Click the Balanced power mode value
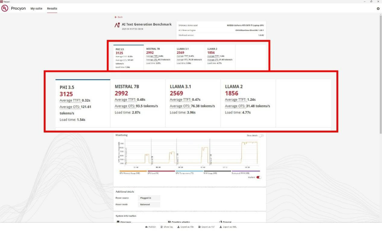The width and height of the screenshot is (382, 231). pyautogui.click(x=149, y=205)
